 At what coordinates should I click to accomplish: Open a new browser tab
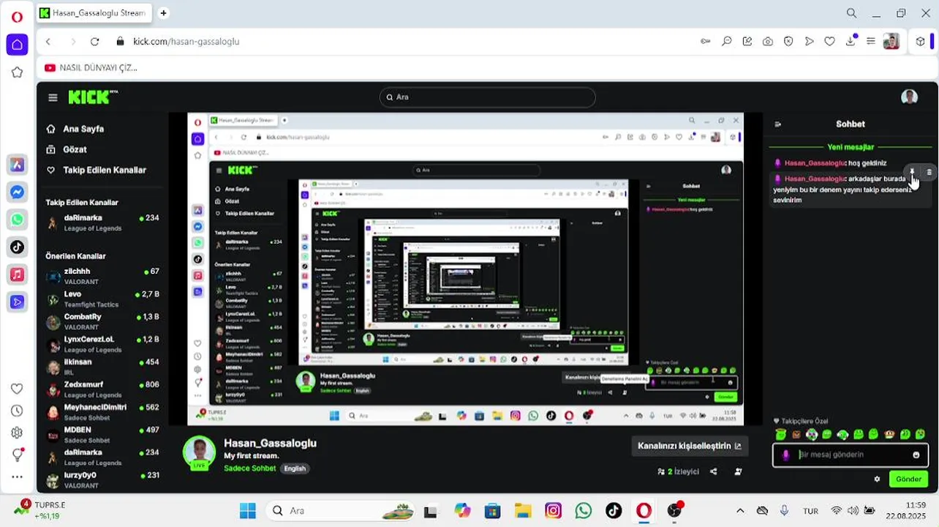click(163, 13)
